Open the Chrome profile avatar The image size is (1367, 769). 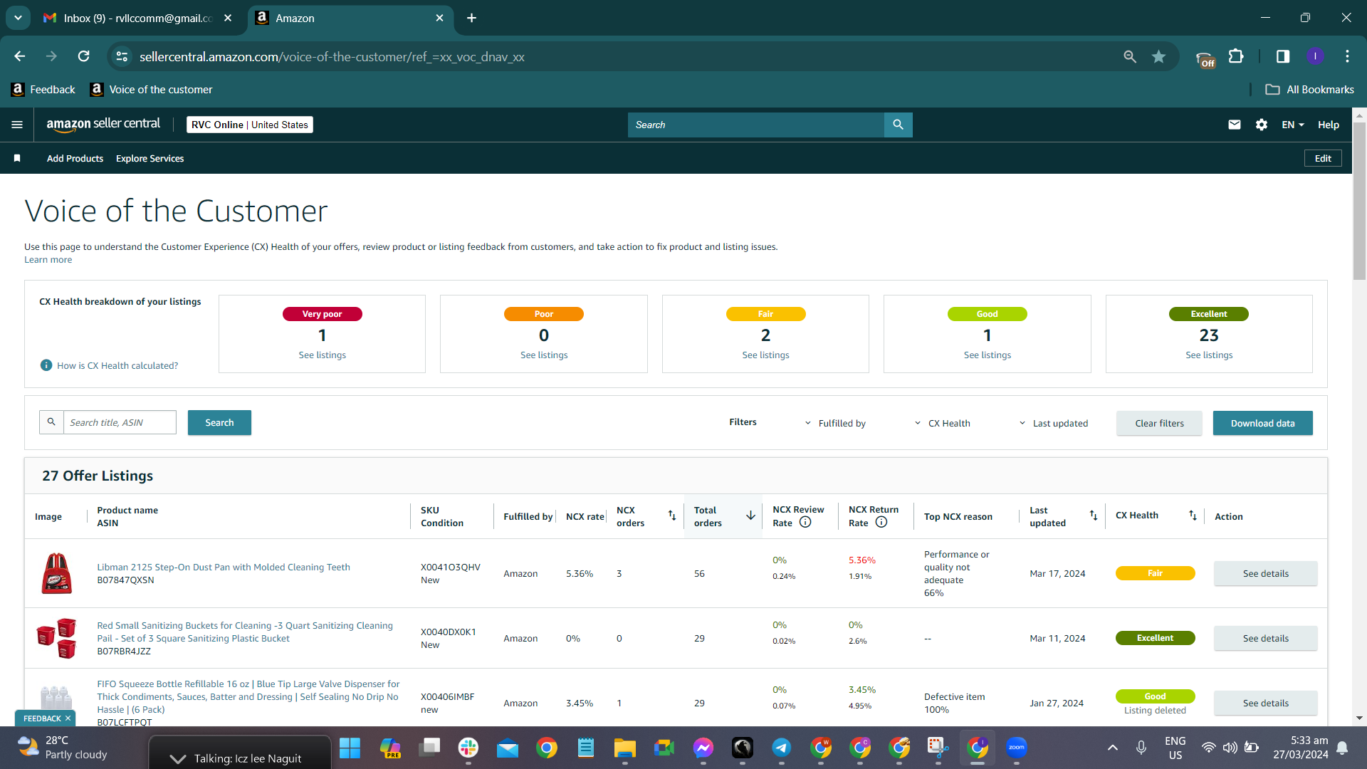click(1315, 56)
